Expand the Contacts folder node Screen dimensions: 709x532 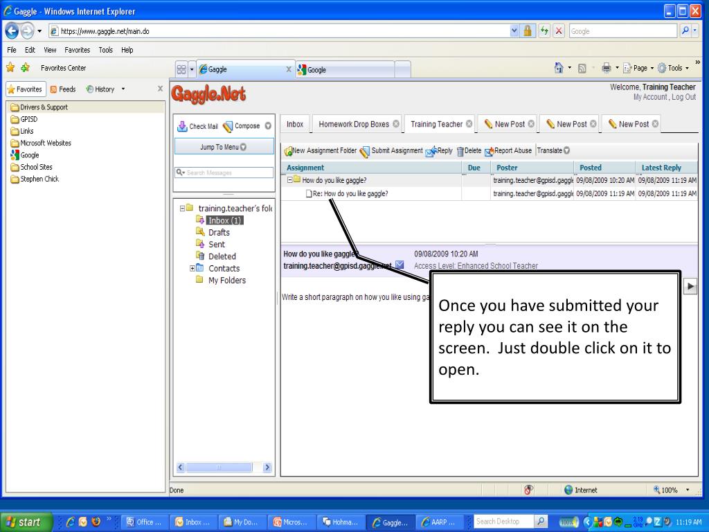point(192,268)
